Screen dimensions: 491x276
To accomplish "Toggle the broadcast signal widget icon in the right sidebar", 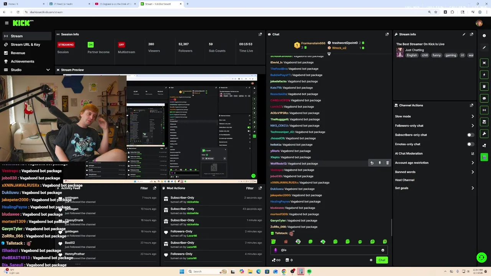I will [484, 110].
